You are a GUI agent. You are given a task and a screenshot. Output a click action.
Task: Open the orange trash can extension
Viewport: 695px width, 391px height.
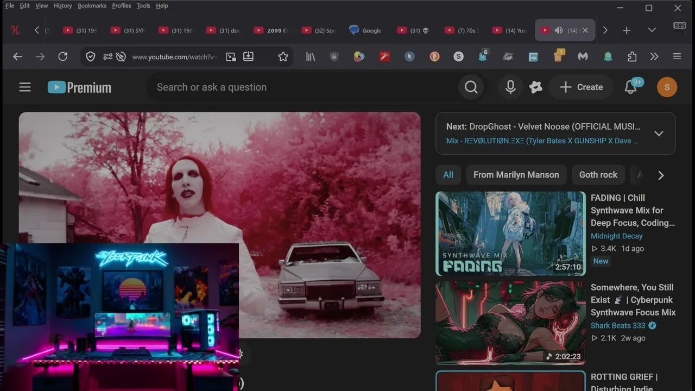tap(559, 55)
